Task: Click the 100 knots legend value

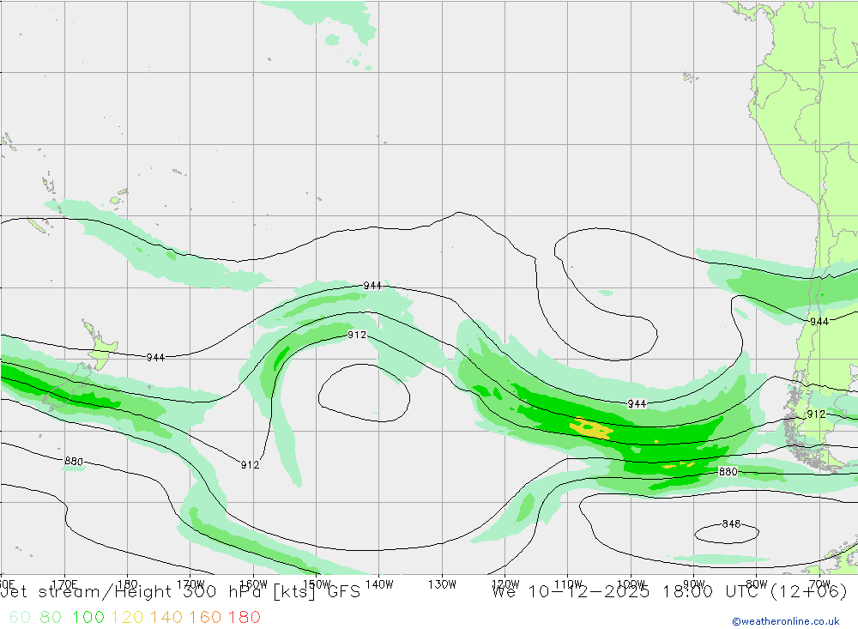Action: [88, 617]
